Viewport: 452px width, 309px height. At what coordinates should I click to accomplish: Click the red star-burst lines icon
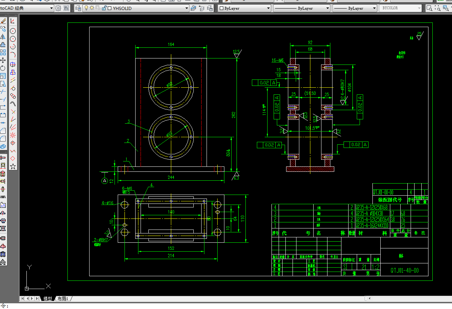tap(13, 135)
